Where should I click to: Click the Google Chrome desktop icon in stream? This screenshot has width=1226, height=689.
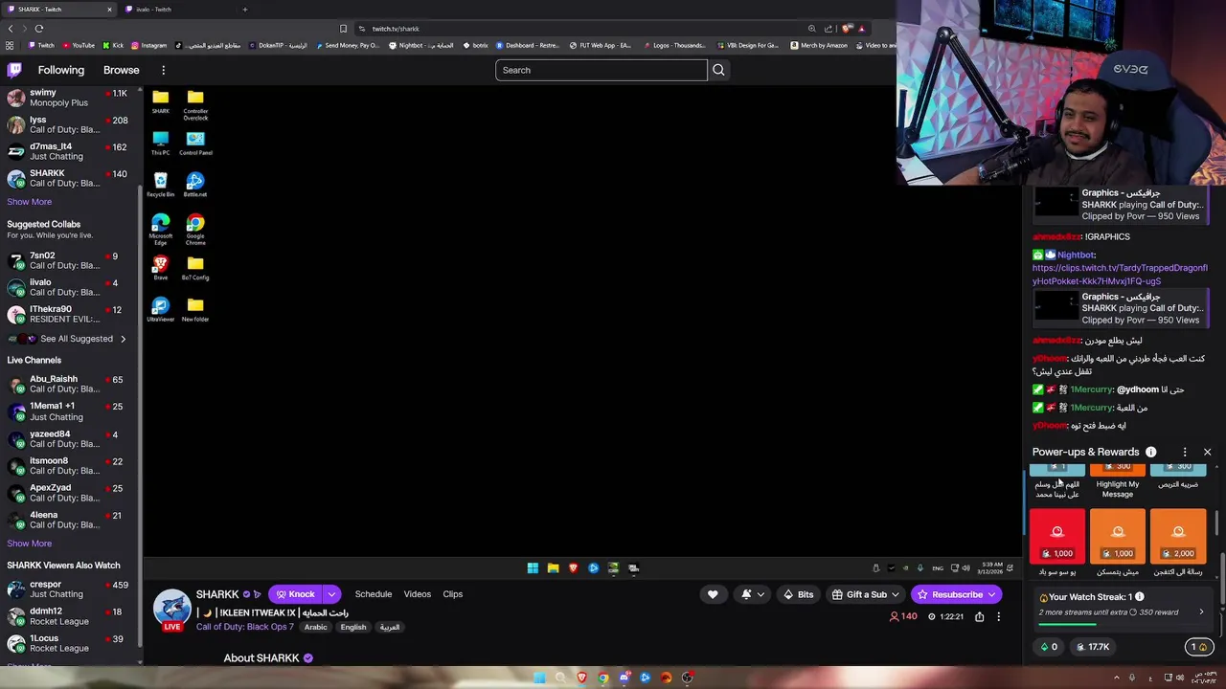tap(195, 229)
